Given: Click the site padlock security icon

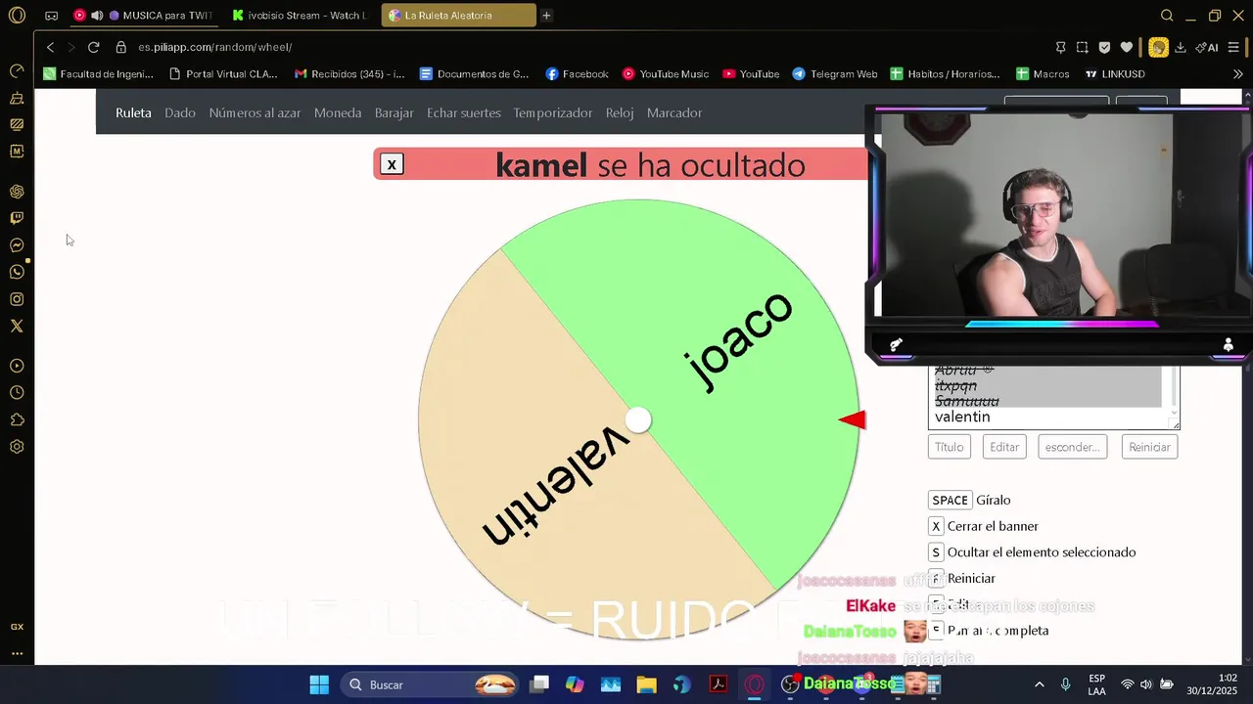Looking at the screenshot, I should (x=120, y=47).
